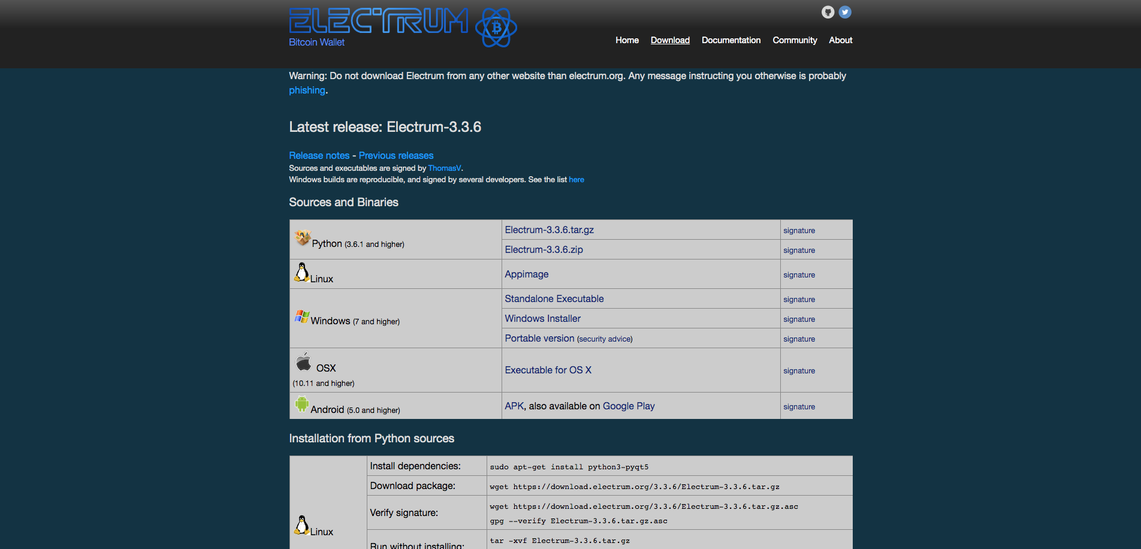The width and height of the screenshot is (1141, 549).
Task: Click the Bitcoin atom logo icon
Action: (x=496, y=28)
